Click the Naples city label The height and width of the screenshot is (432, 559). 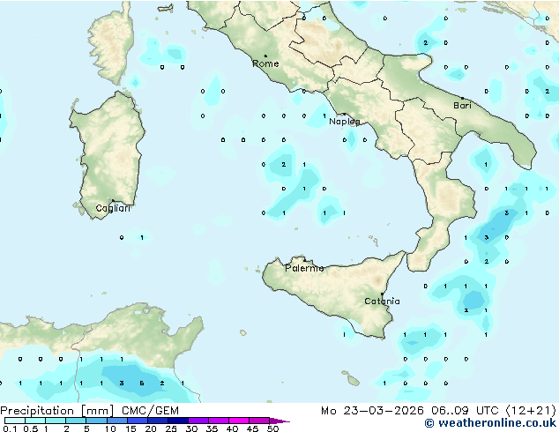coord(345,122)
